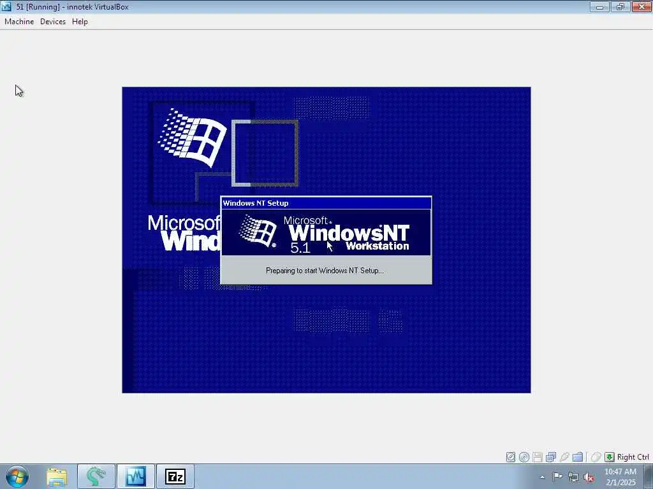This screenshot has height=489, width=653.
Task: Click the network adapters status icon
Action: tap(550, 457)
